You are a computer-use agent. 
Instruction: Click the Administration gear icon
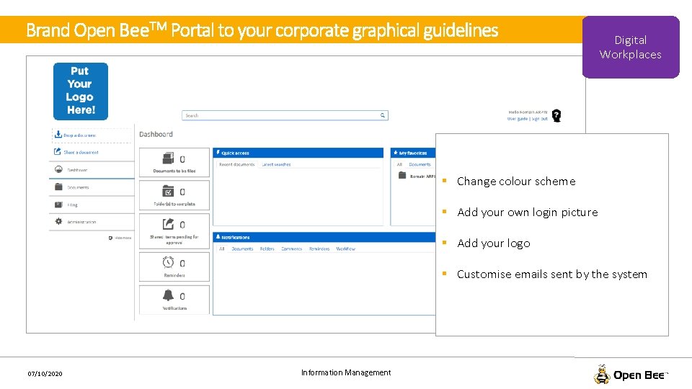pos(58,221)
